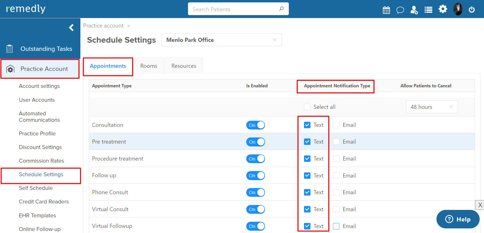Switch to the Appointments tab

click(x=108, y=66)
